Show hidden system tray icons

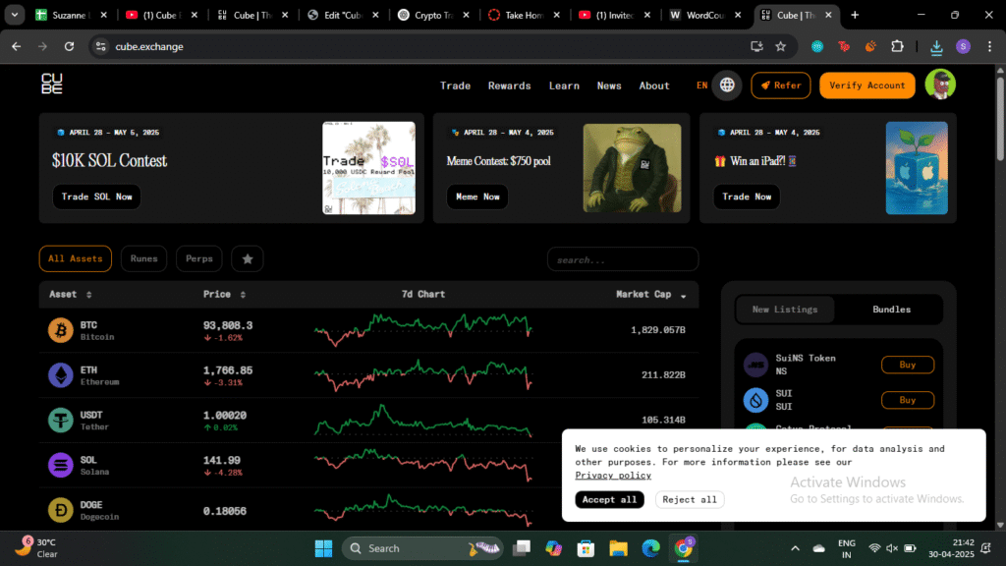pyautogui.click(x=795, y=548)
